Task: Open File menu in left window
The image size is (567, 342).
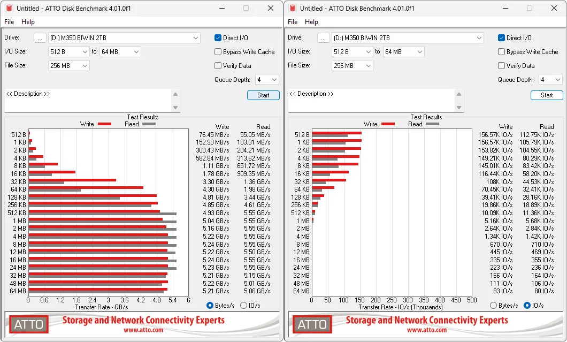Action: pos(9,22)
